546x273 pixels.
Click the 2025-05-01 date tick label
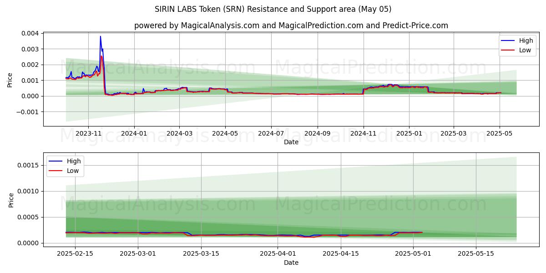(x=413, y=254)
